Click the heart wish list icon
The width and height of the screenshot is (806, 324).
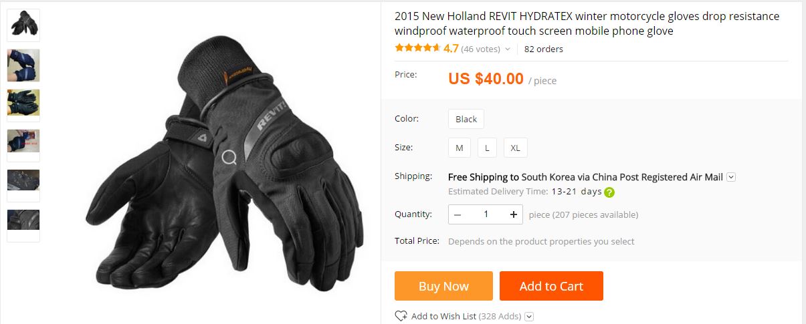click(401, 316)
